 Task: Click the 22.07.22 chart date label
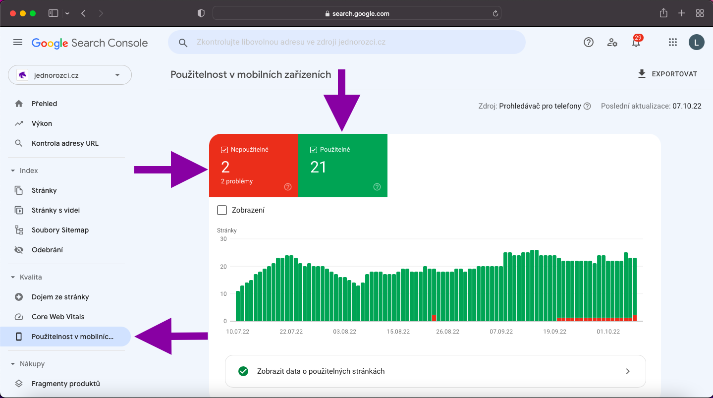[291, 332]
